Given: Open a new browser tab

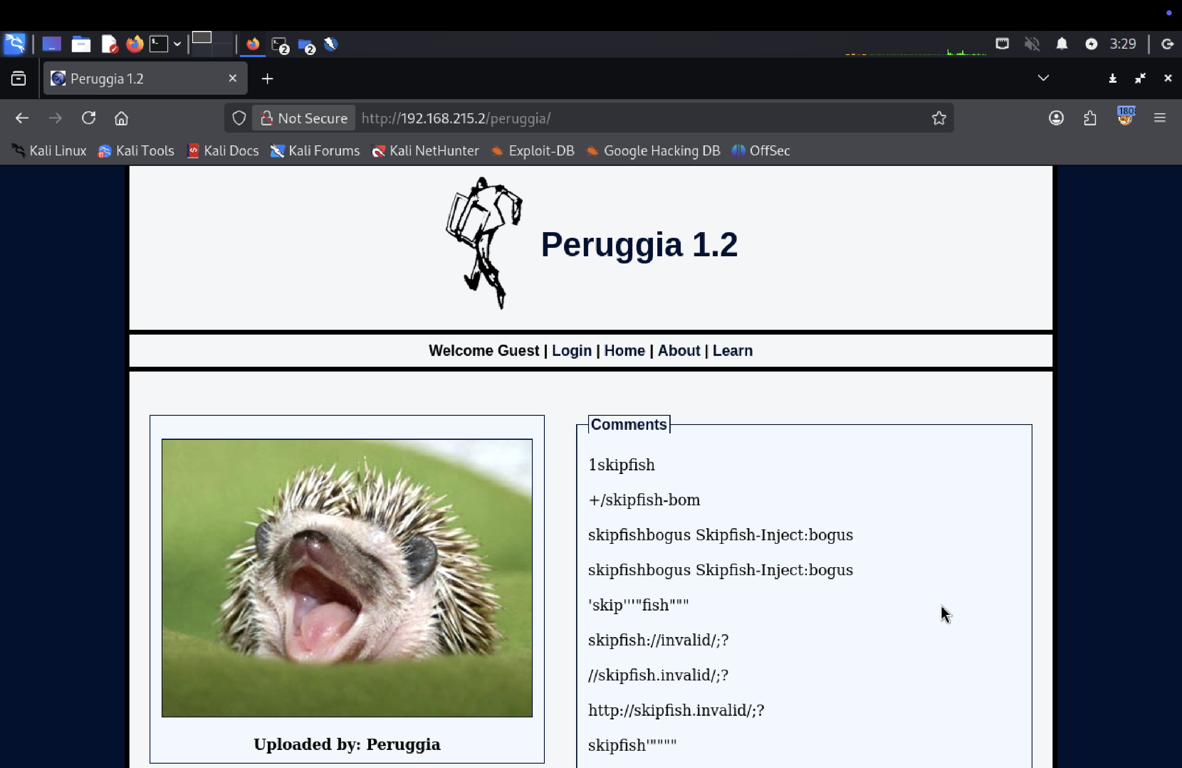Looking at the screenshot, I should pyautogui.click(x=267, y=78).
